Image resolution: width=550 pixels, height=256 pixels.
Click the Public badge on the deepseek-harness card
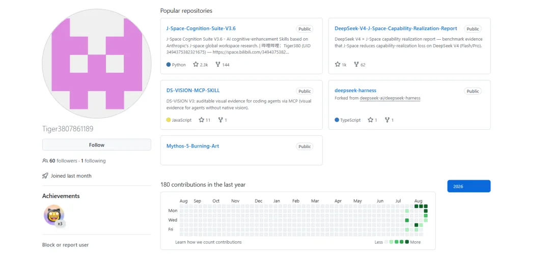[x=473, y=91]
